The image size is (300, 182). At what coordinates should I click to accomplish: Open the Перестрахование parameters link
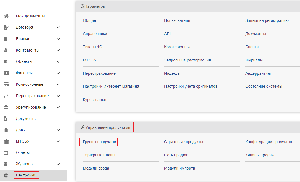(x=99, y=73)
